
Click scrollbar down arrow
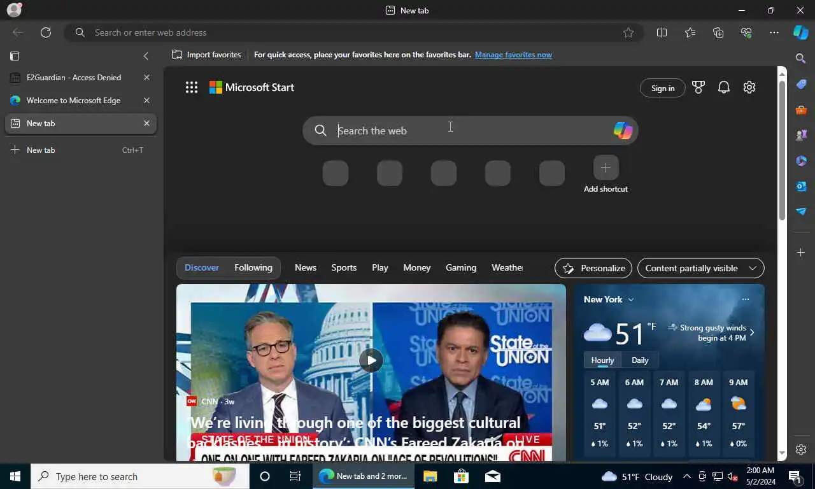tap(783, 454)
